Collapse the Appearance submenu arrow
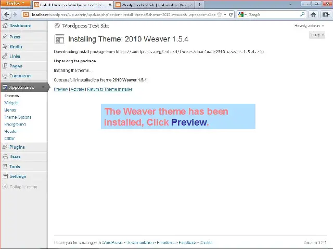Viewport: 333px width, 249px height. point(43,87)
